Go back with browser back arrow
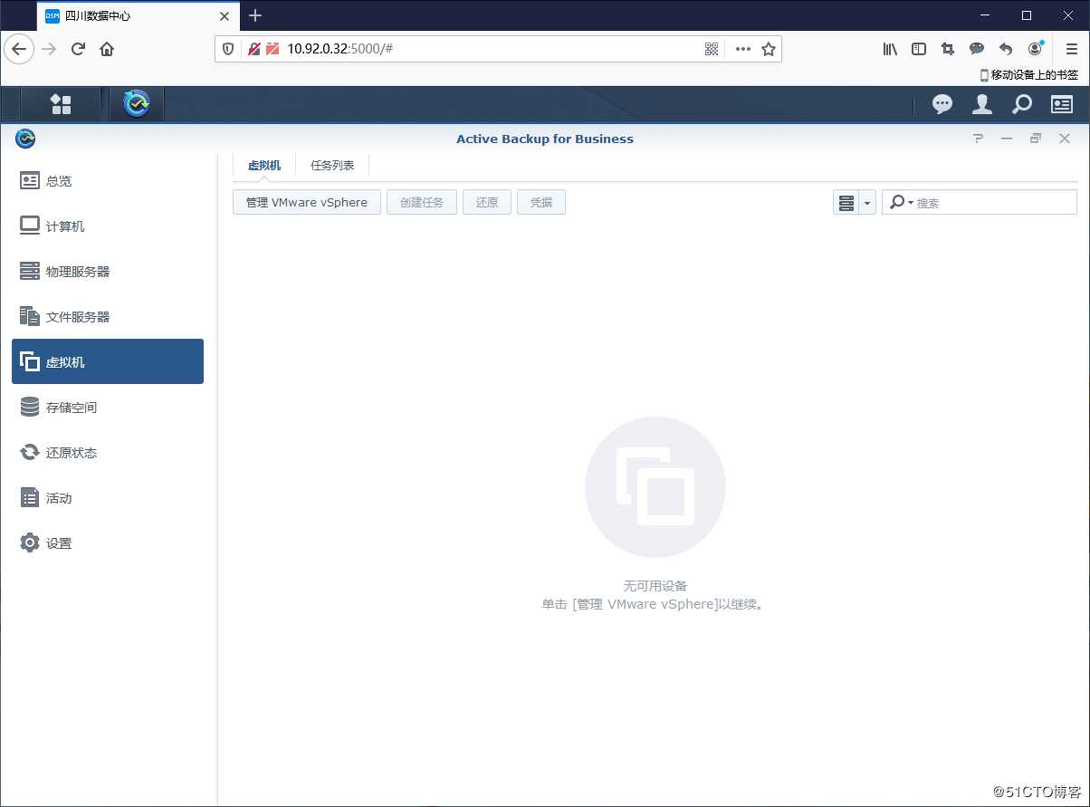This screenshot has height=807, width=1090. point(20,49)
